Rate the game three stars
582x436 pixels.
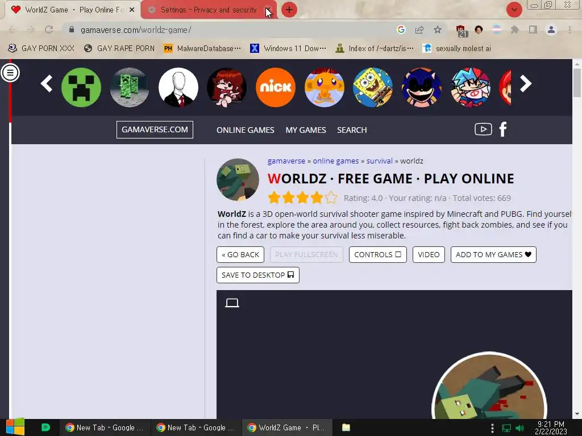click(x=302, y=198)
